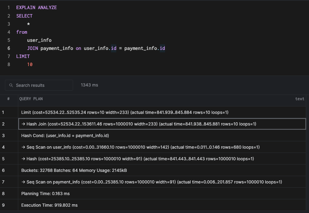Select the Limit cost result row

point(125,112)
